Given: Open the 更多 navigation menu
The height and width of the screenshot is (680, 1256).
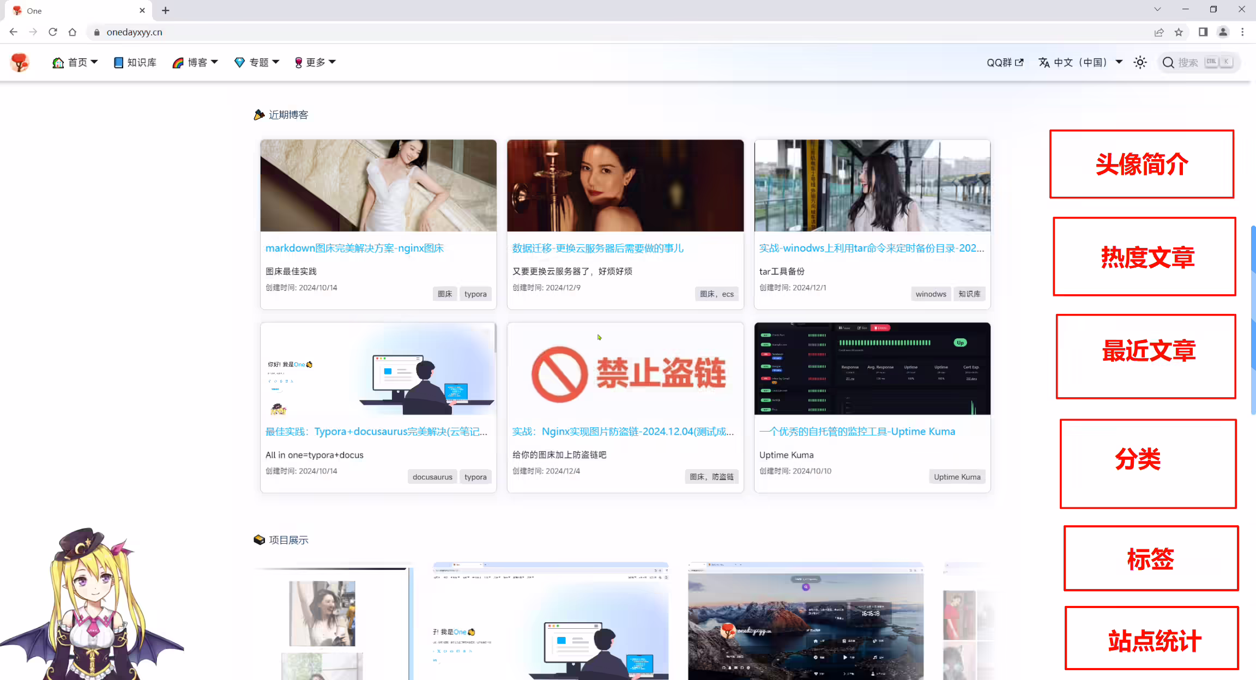Looking at the screenshot, I should [315, 63].
